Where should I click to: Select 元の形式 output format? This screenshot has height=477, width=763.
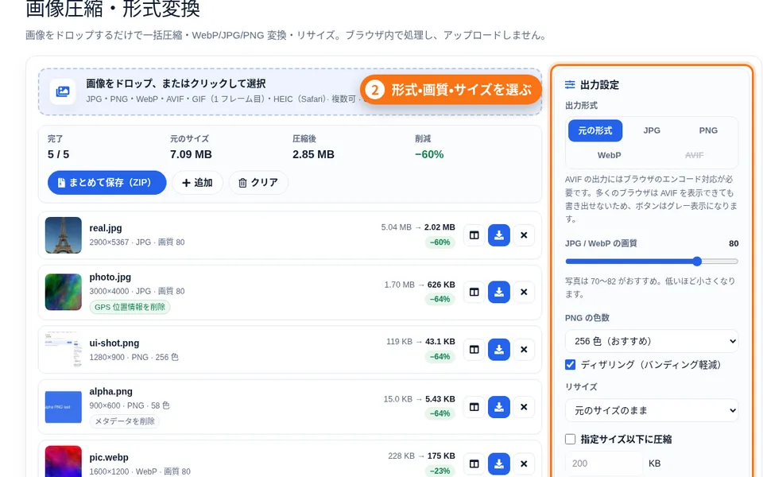595,130
